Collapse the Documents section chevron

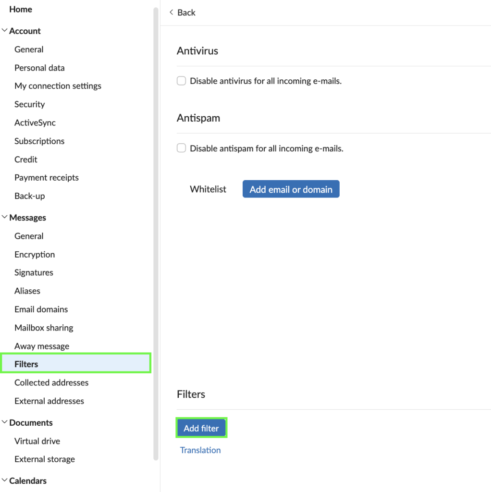tap(5, 422)
